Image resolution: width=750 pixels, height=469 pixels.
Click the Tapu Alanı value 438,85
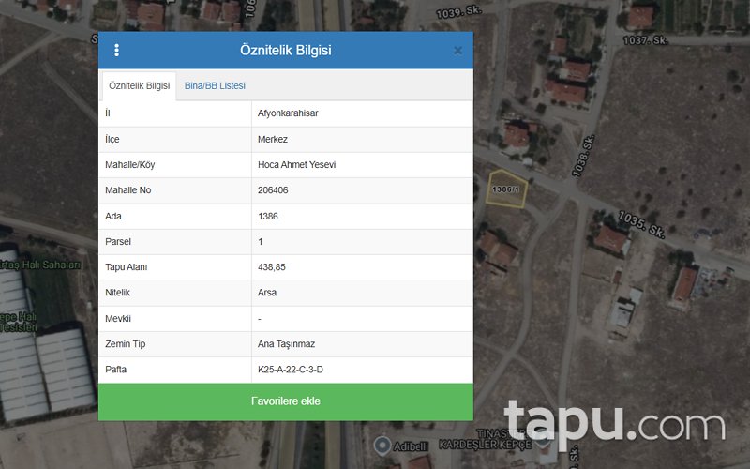[x=271, y=267]
